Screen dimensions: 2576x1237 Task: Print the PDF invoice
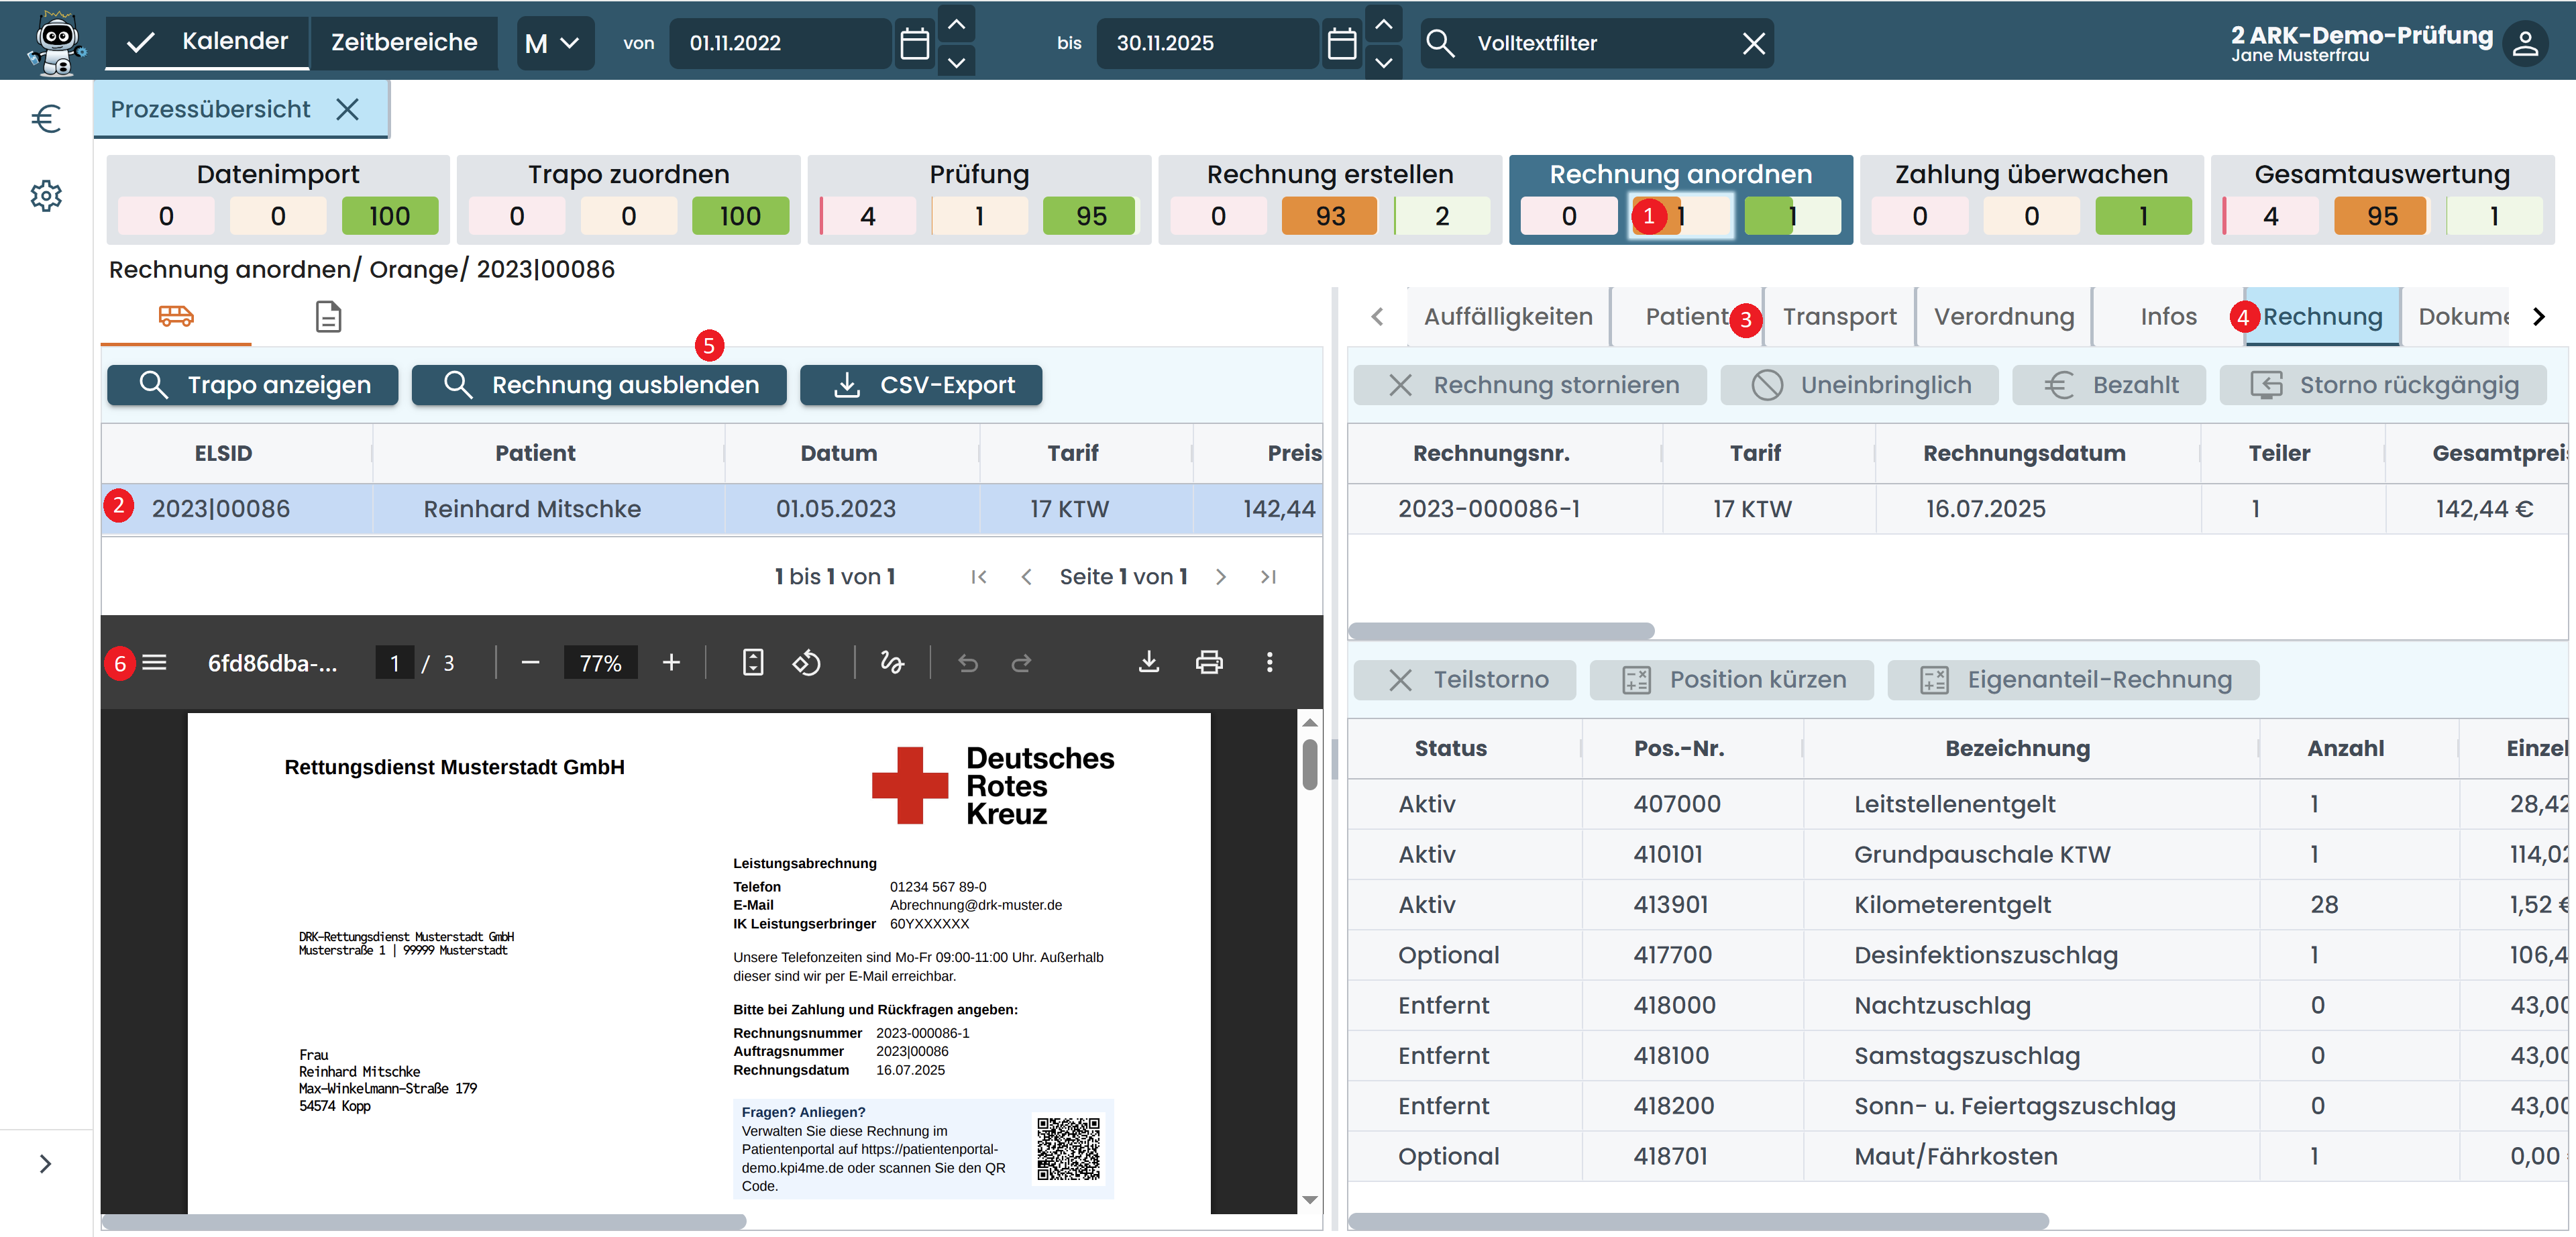pyautogui.click(x=1209, y=662)
